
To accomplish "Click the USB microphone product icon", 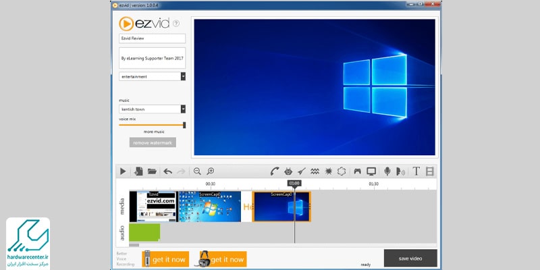I will point(147,259).
